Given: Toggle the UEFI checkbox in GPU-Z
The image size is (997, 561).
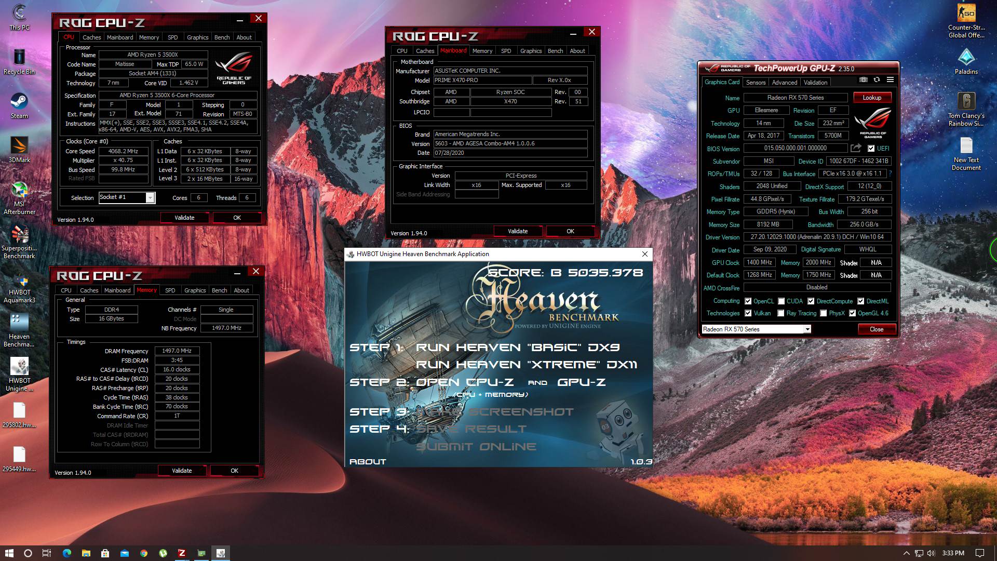Looking at the screenshot, I should tap(871, 149).
